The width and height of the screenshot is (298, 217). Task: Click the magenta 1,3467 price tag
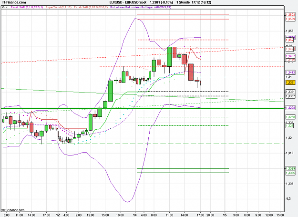290,56
